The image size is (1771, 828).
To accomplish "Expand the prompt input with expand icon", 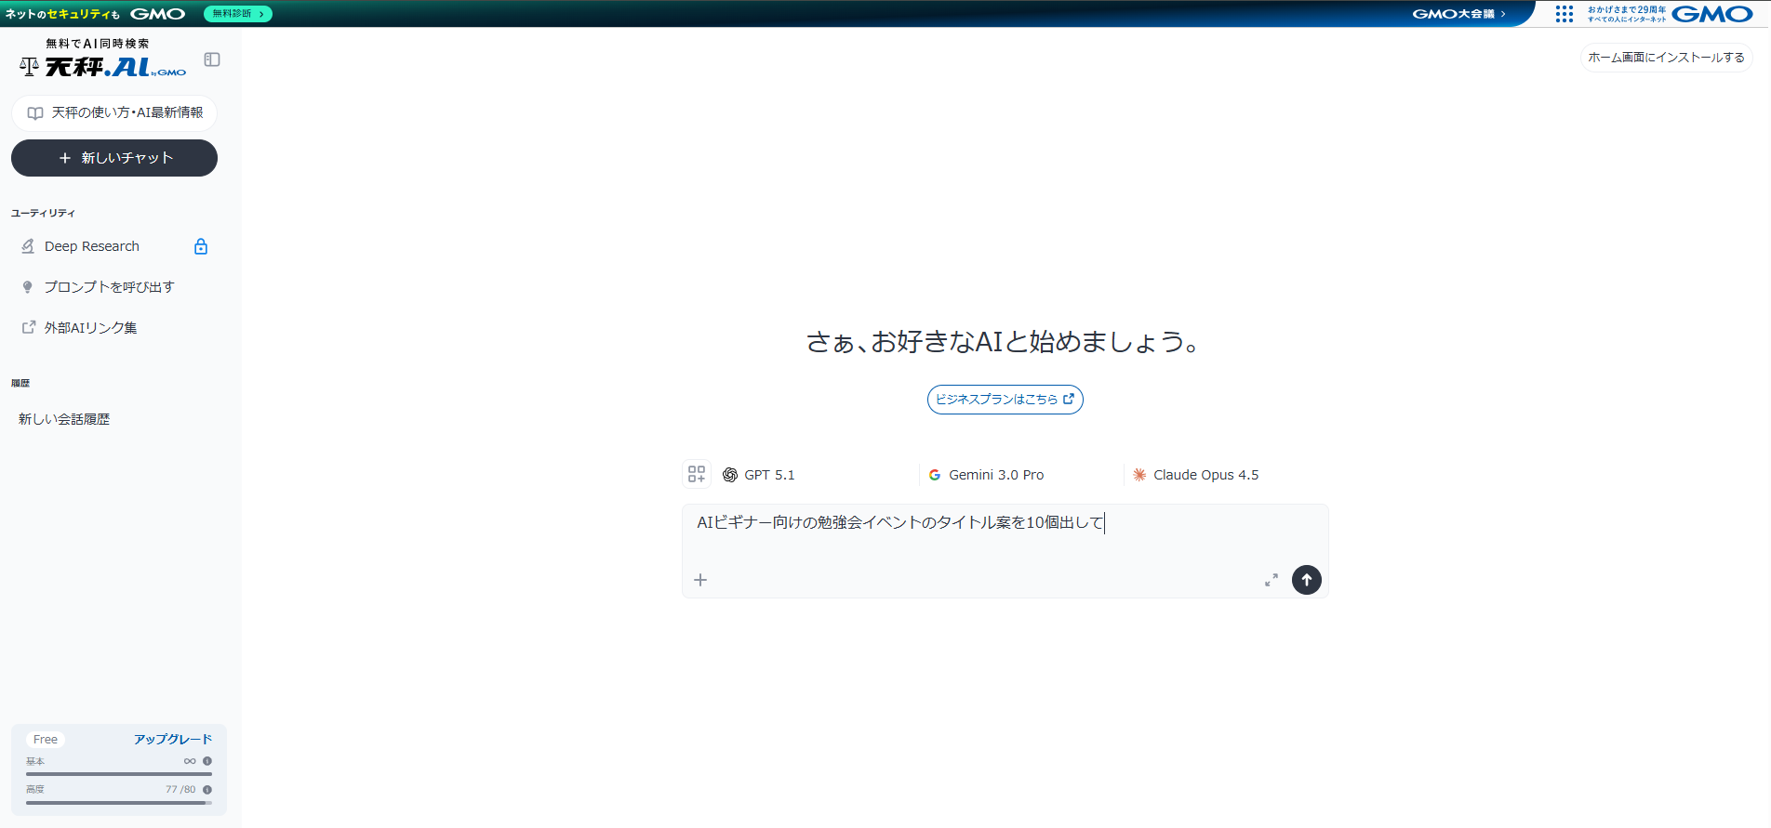I will (x=1272, y=580).
